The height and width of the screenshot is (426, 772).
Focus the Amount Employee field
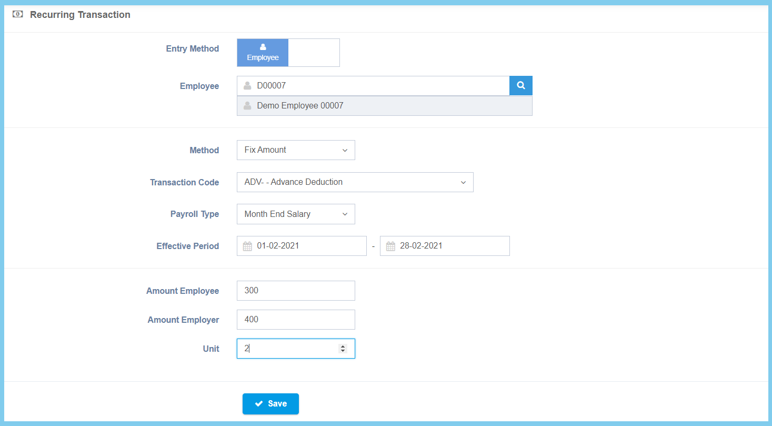point(296,291)
